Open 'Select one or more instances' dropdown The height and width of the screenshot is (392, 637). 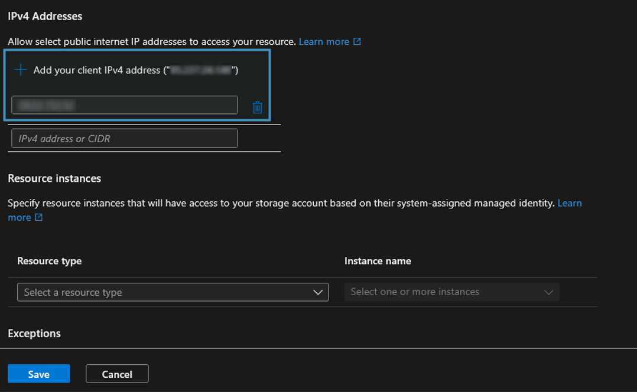click(451, 292)
